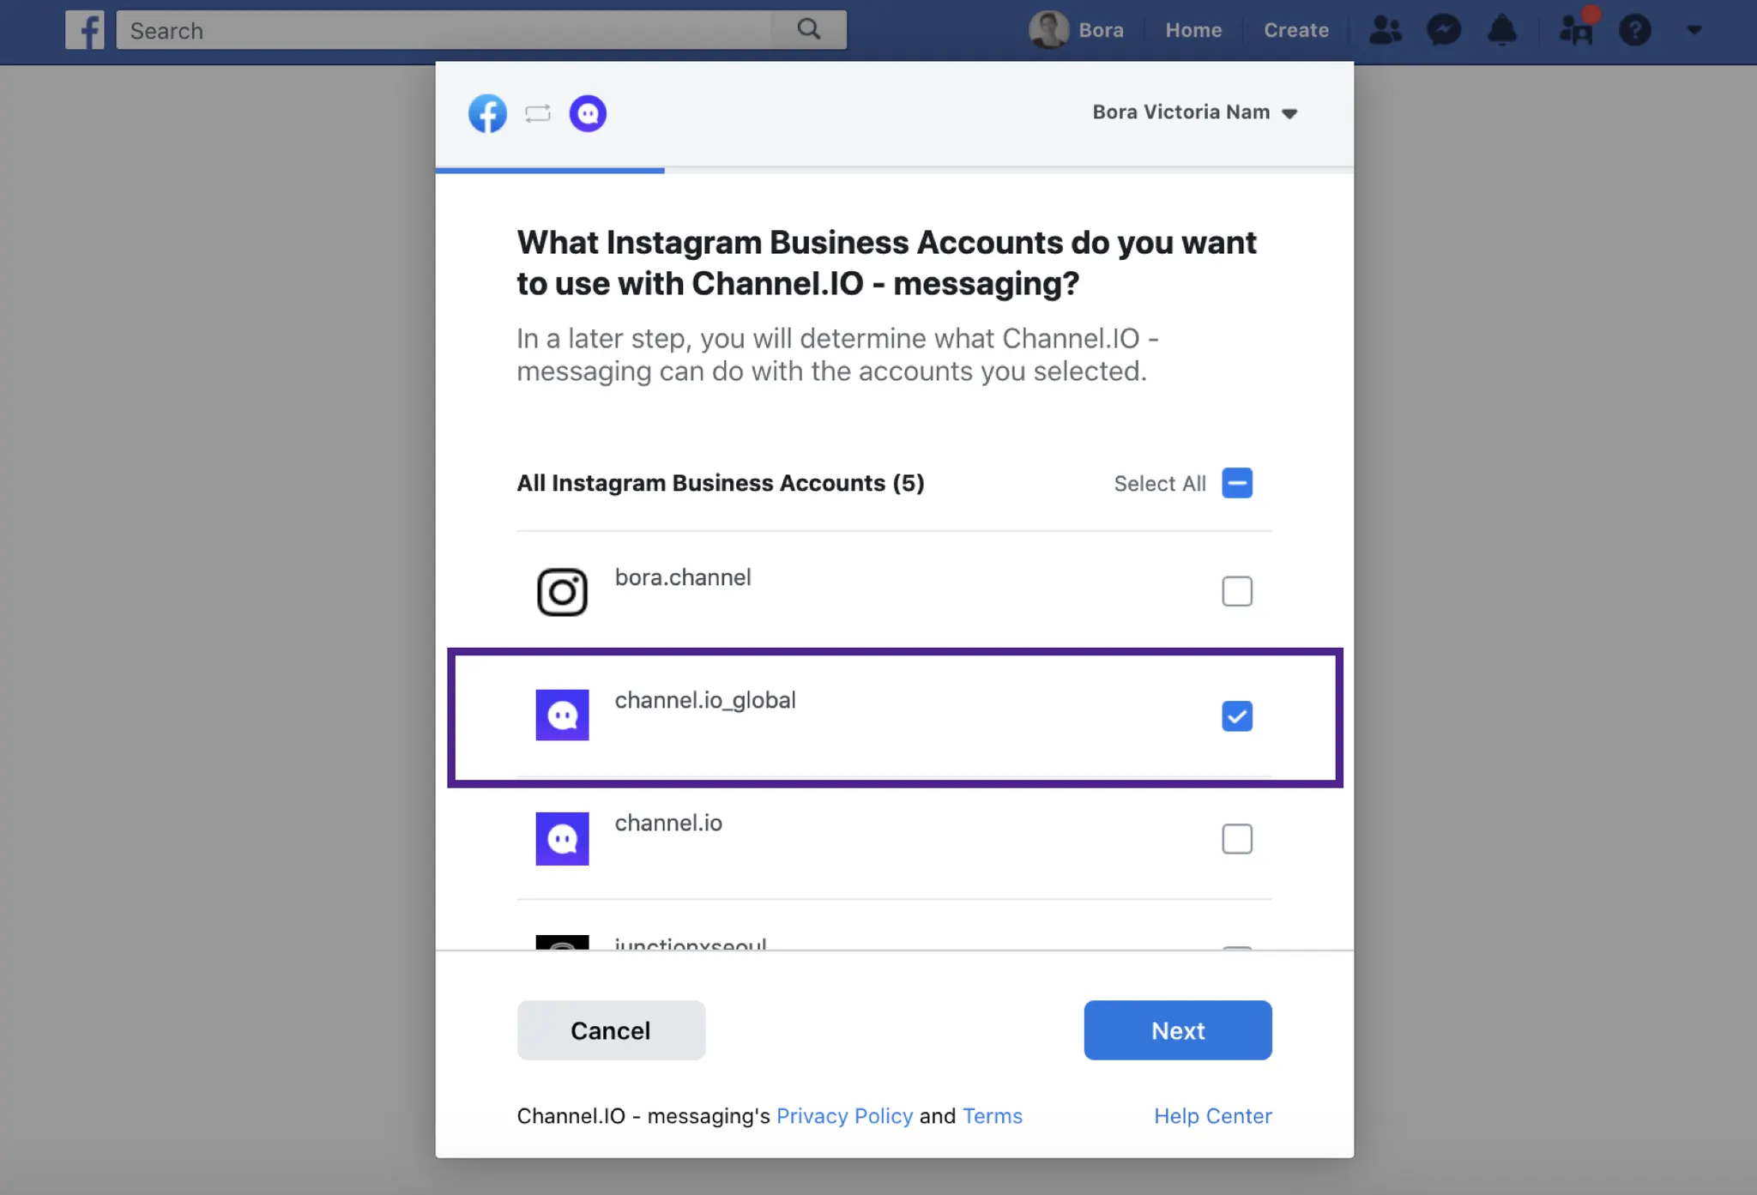Uncheck the channel.io_global checkbox
The image size is (1757, 1195).
[x=1236, y=715]
